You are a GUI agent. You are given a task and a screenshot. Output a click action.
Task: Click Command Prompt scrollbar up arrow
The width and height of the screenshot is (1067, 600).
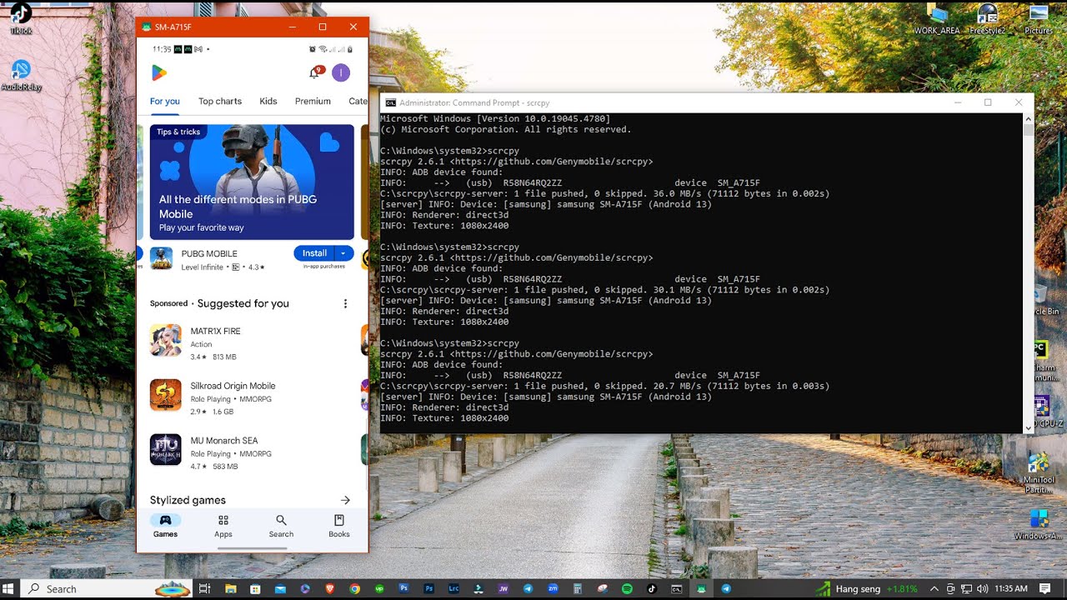coord(1028,118)
